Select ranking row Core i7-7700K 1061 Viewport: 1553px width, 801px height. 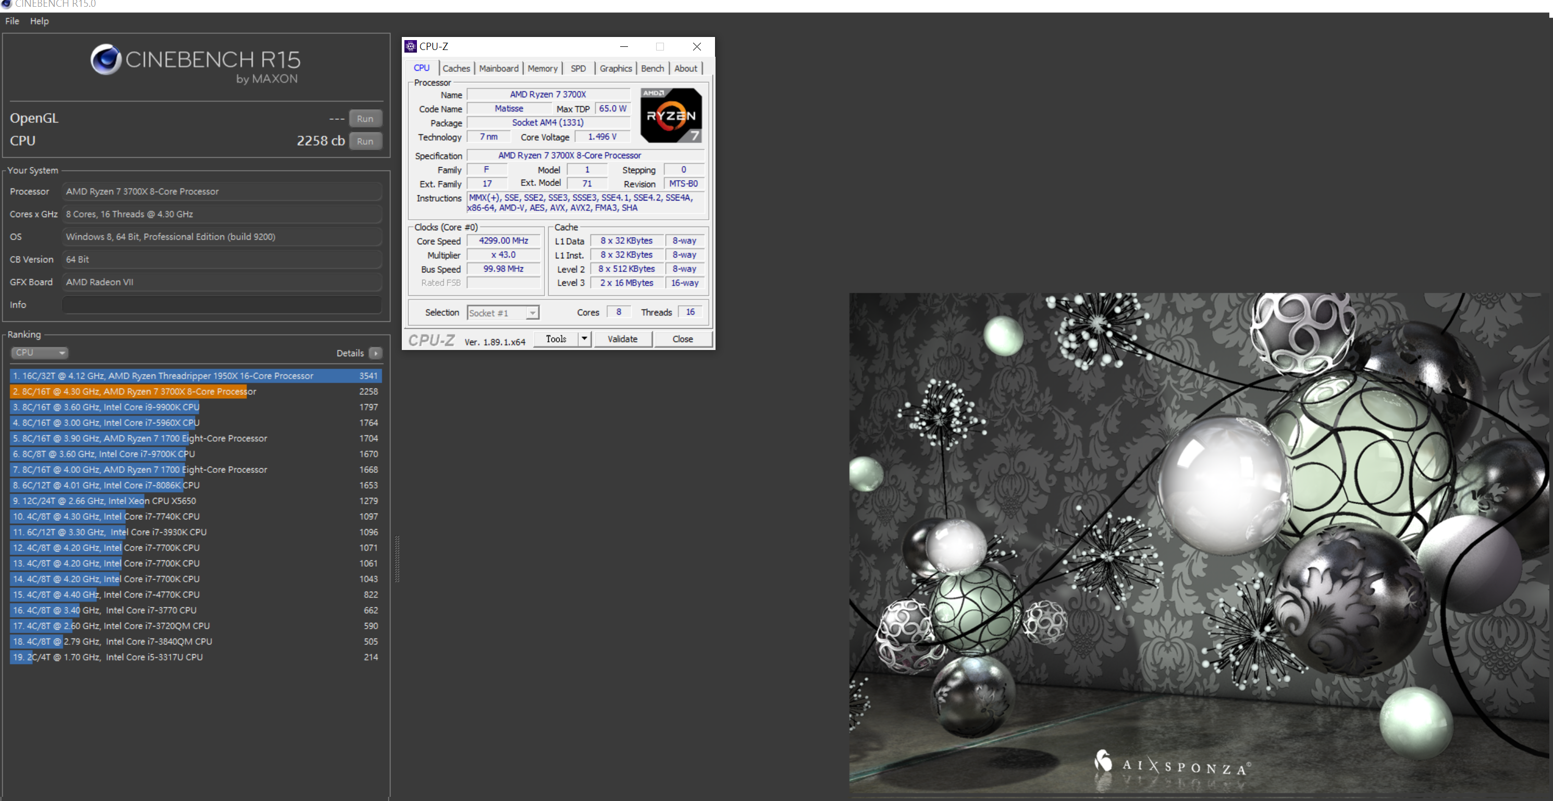click(x=195, y=564)
